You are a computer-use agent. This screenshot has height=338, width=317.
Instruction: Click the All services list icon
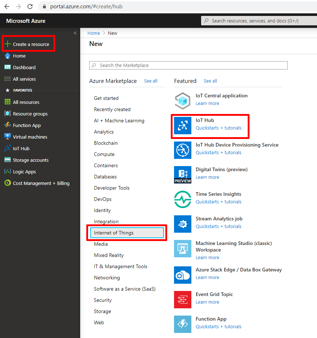tap(8, 79)
